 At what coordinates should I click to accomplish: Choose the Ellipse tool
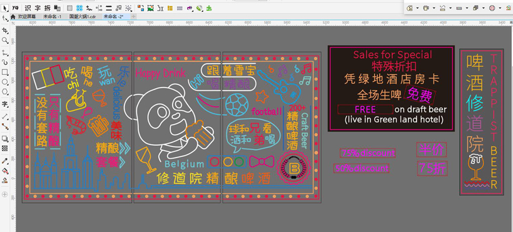pos(4,82)
